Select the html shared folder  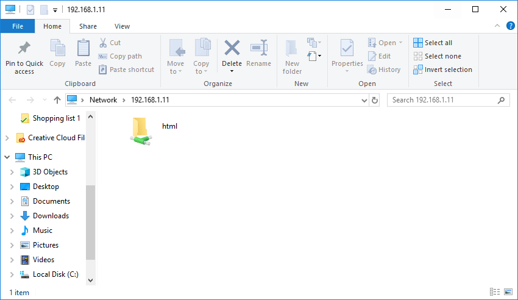[154, 131]
